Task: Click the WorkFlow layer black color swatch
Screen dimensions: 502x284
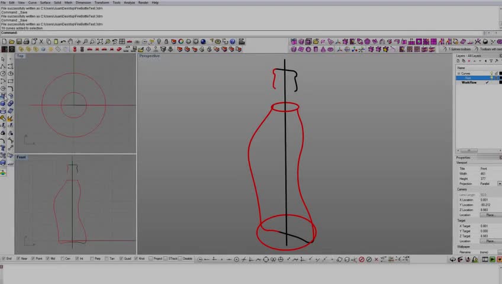Action: tap(501, 82)
